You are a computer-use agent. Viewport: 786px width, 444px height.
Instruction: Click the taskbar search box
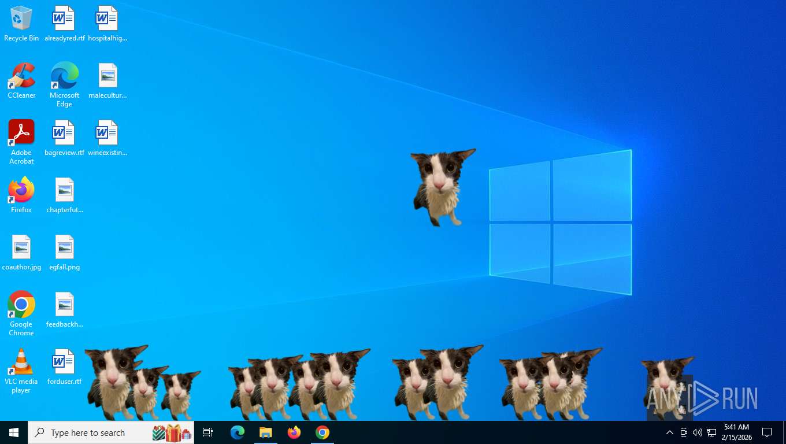coord(111,432)
